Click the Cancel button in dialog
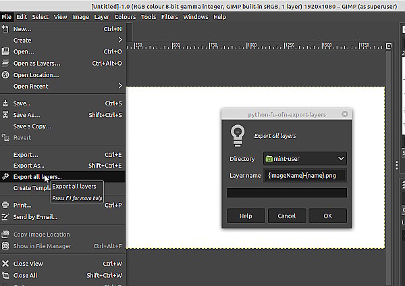 click(287, 216)
